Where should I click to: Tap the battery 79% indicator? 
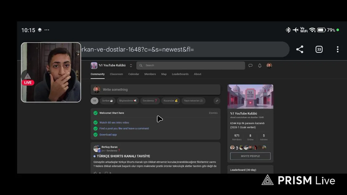[x=326, y=30]
